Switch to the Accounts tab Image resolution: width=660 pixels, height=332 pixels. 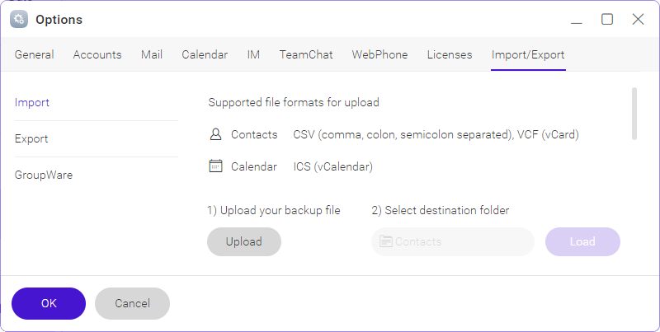97,54
